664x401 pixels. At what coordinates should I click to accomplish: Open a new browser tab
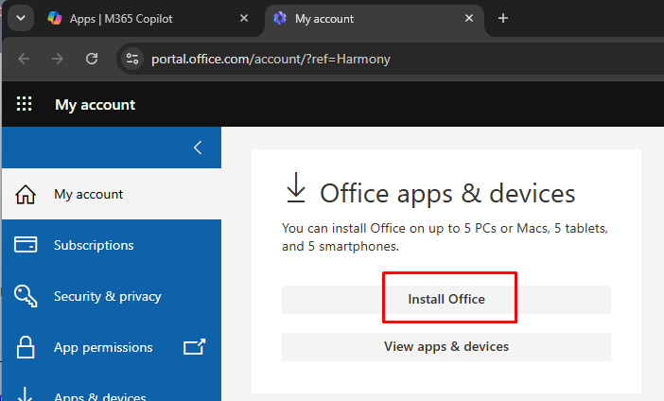[x=502, y=18]
